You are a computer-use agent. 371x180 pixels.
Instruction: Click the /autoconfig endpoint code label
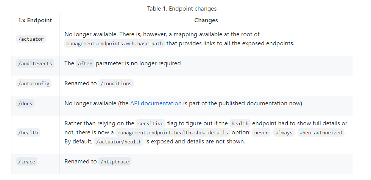point(34,83)
